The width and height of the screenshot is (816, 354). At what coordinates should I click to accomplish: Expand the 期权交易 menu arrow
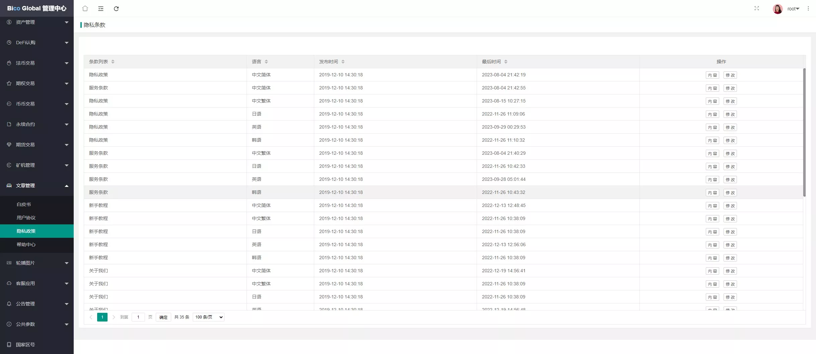(x=67, y=84)
